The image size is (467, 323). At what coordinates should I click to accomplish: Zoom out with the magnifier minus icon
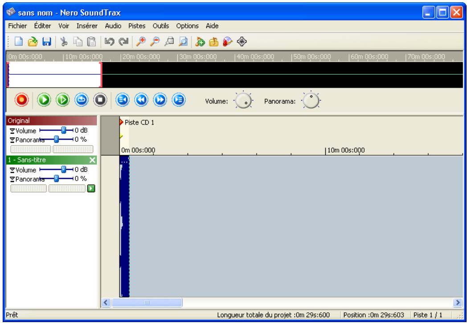click(x=155, y=41)
